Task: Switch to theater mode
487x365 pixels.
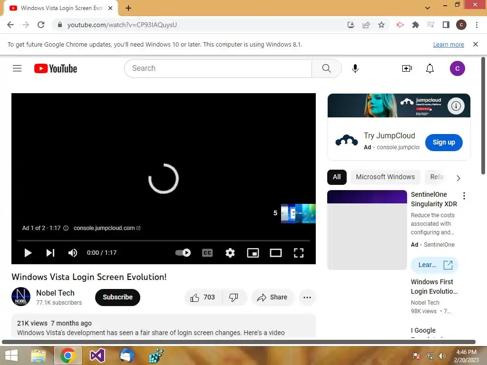Action: [x=276, y=253]
